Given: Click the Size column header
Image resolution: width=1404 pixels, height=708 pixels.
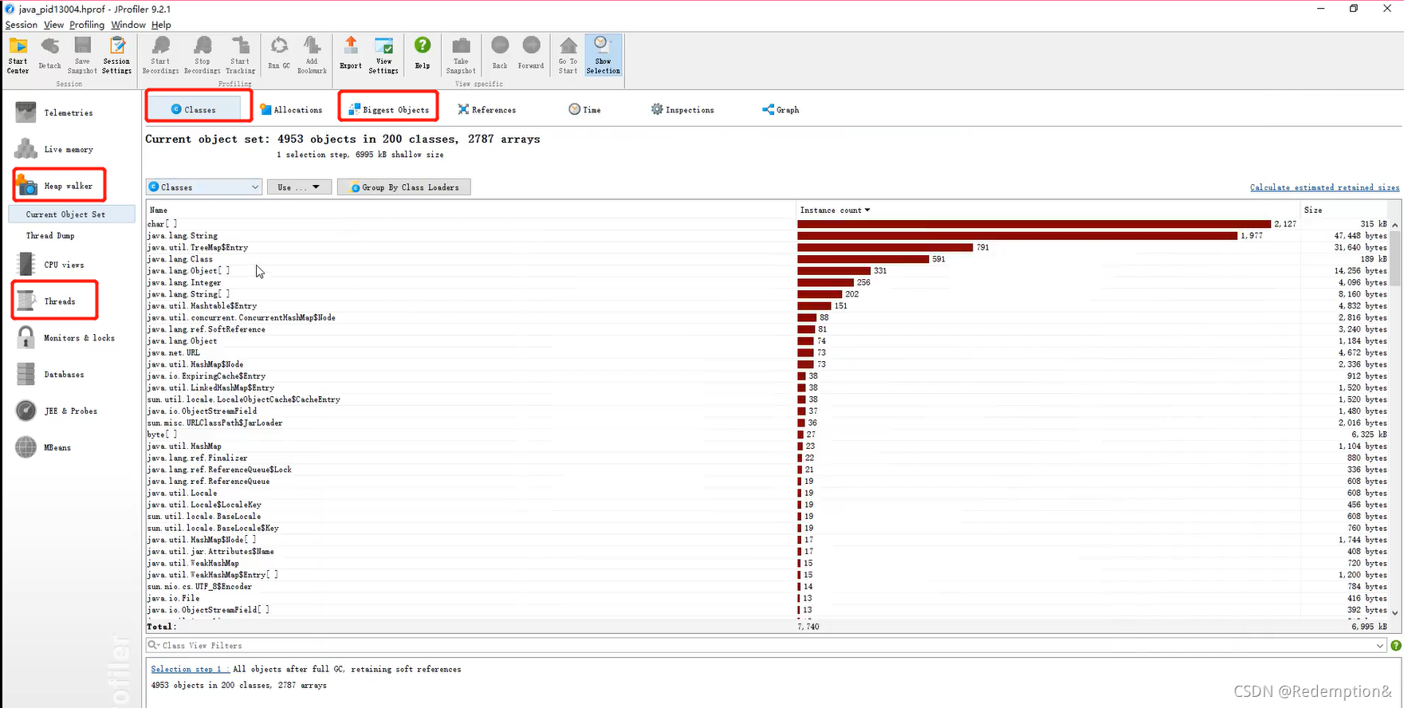Looking at the screenshot, I should click(x=1313, y=210).
